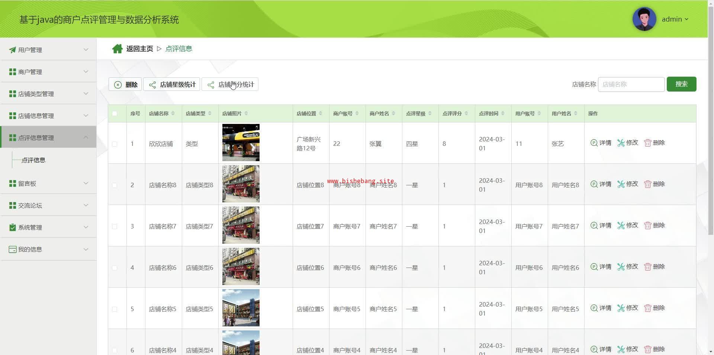The image size is (714, 355).
Task: Expand the 用户管理 sidebar menu
Action: (48, 49)
